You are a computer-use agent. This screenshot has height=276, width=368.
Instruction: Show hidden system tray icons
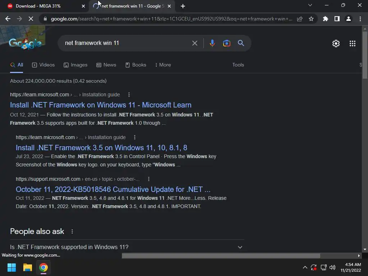coord(305,267)
